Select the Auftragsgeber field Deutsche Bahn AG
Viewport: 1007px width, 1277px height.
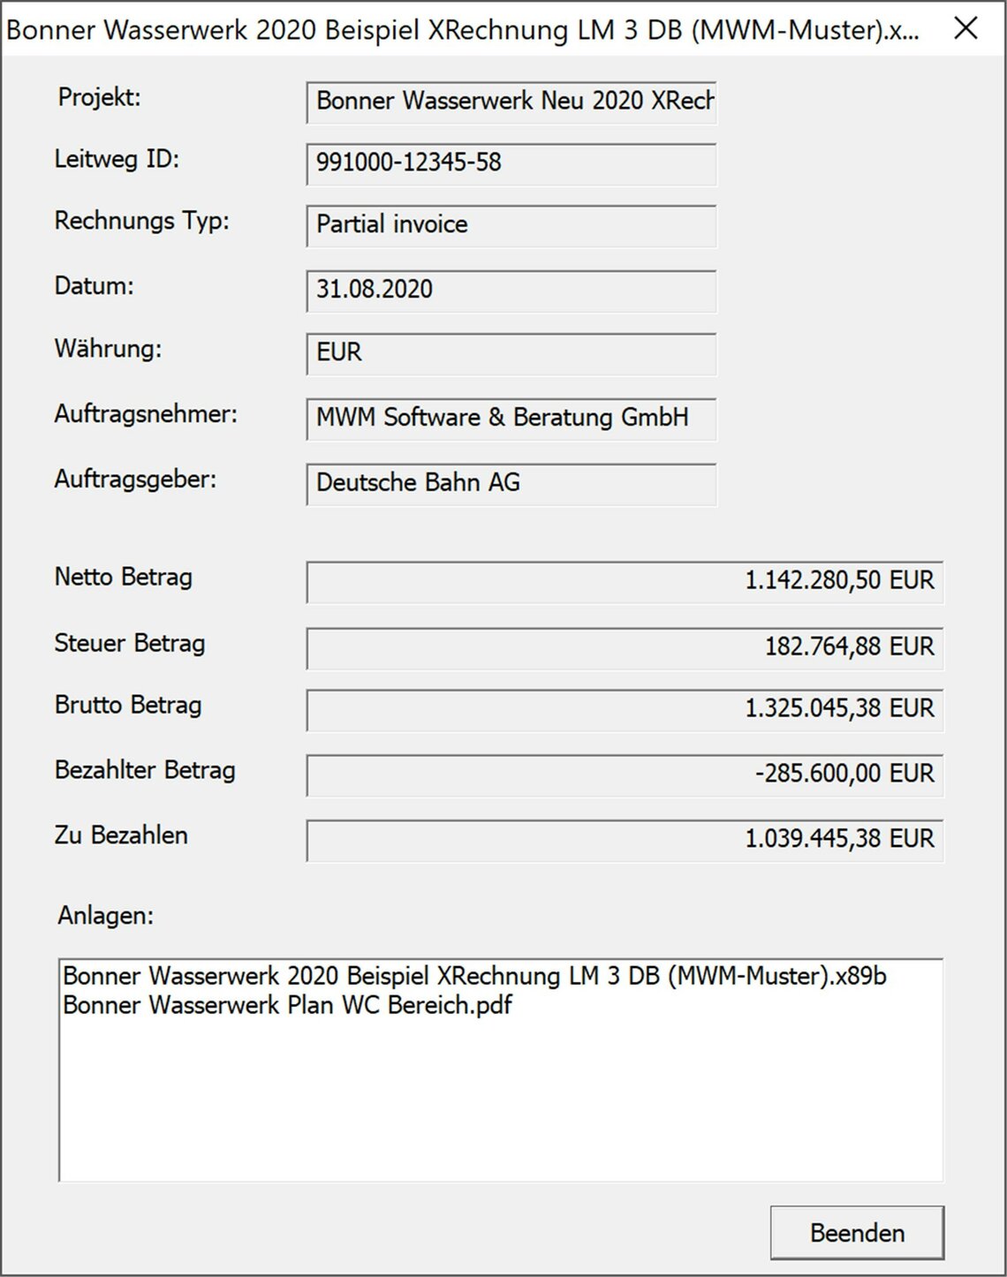click(511, 484)
